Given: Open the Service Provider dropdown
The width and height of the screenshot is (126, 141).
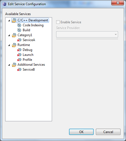Looking at the screenshot, I should 87,34.
